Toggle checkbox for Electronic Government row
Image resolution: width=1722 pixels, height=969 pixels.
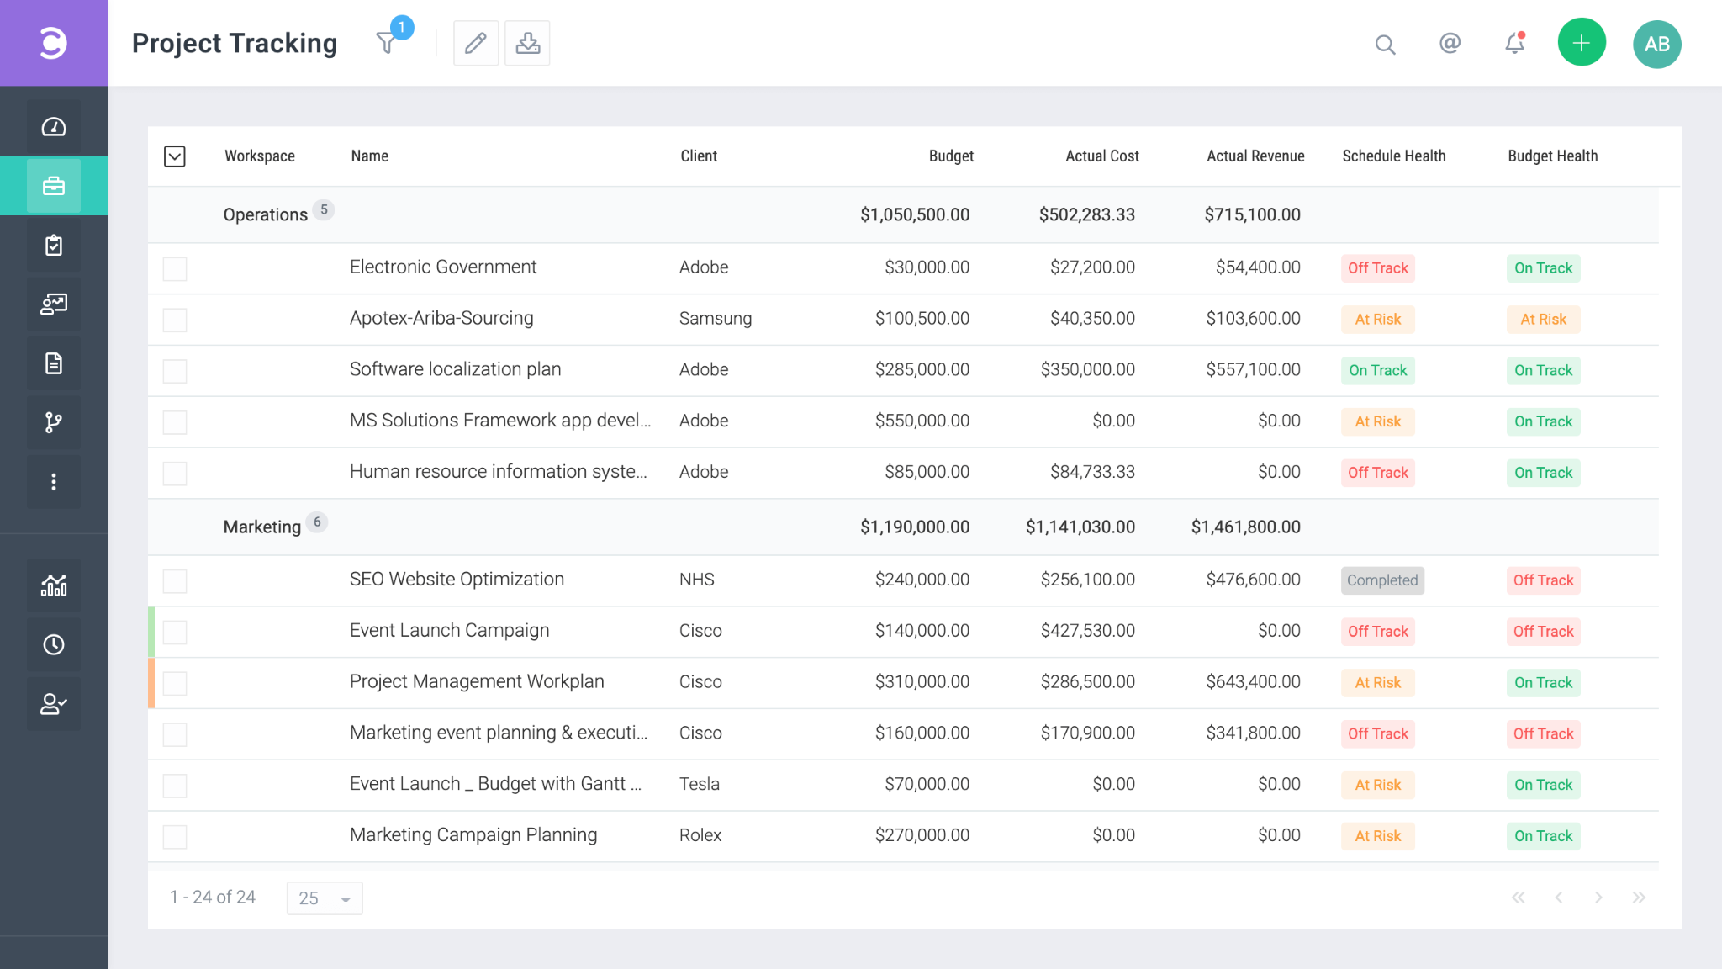pyautogui.click(x=175, y=266)
